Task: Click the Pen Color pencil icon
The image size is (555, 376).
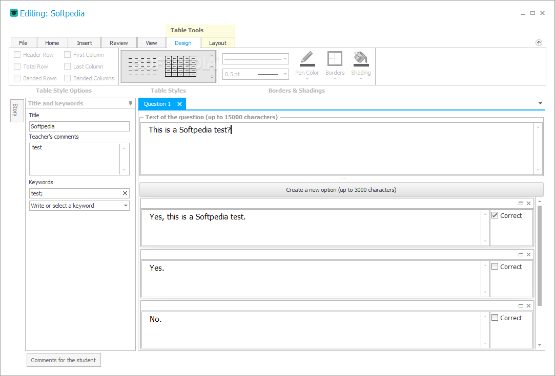Action: [307, 59]
